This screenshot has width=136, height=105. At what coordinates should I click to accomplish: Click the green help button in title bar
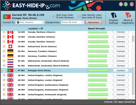pos(126,4)
